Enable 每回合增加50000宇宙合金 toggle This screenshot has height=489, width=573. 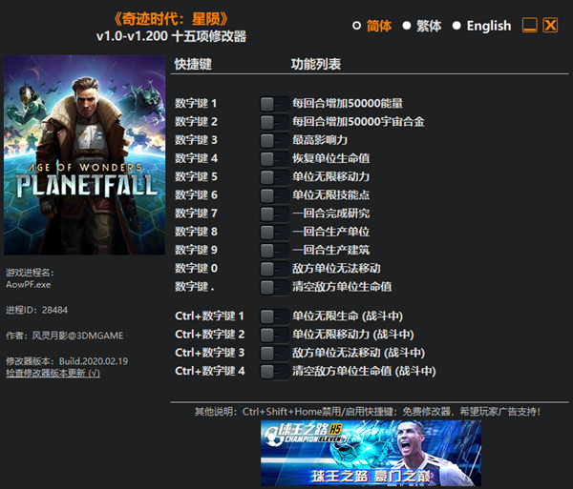274,122
